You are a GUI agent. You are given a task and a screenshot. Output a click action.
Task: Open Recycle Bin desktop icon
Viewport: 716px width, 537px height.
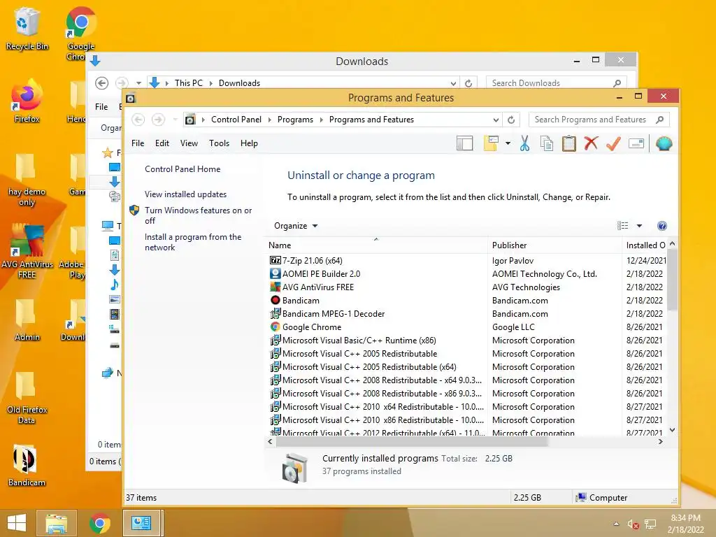coord(27,29)
